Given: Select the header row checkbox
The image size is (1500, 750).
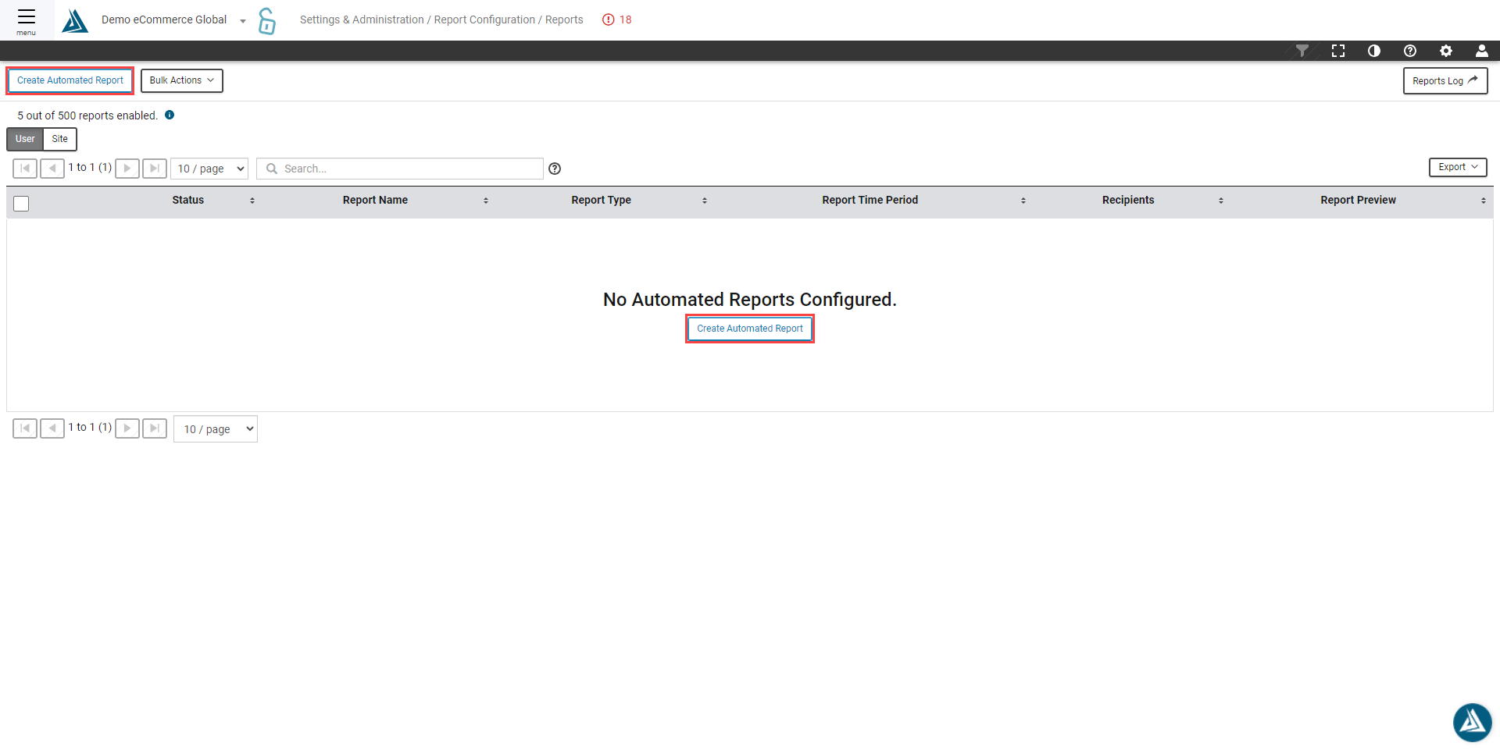Looking at the screenshot, I should coord(20,203).
